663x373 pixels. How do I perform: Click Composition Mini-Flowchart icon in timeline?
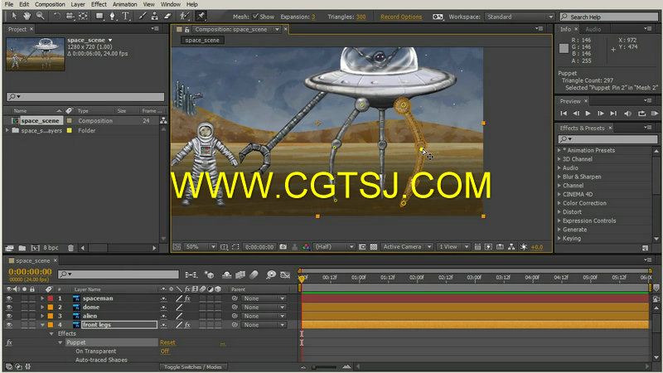(x=191, y=275)
